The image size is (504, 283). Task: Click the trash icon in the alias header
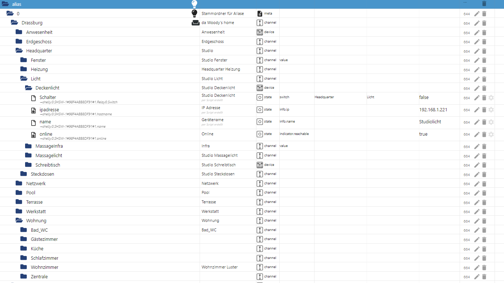(x=484, y=4)
